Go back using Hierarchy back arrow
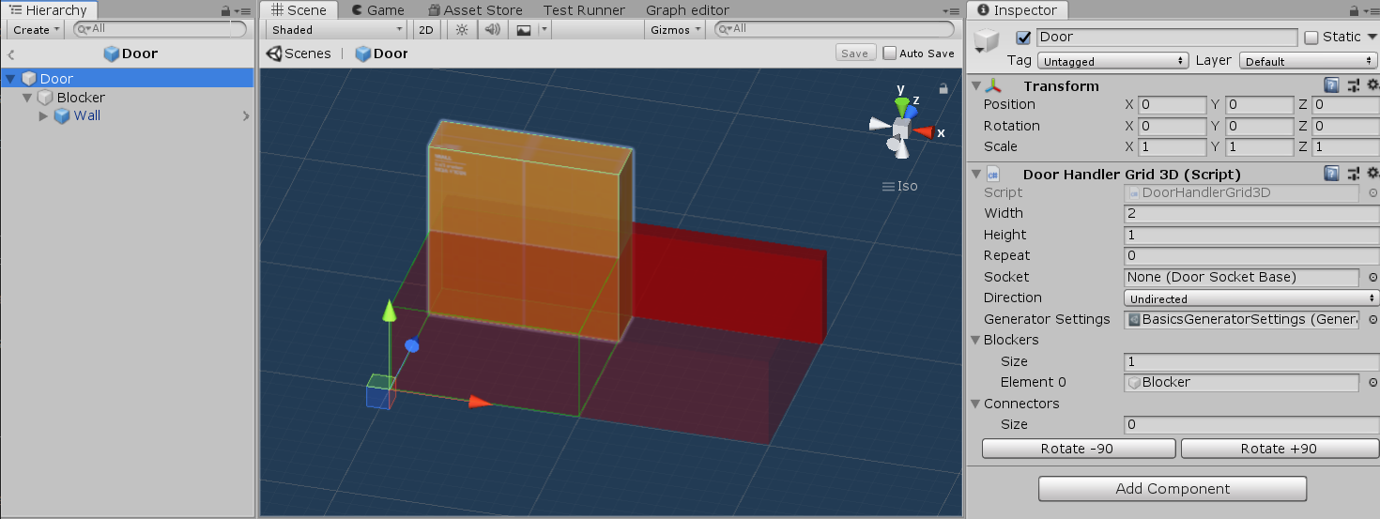The height and width of the screenshot is (519, 1380). 10,54
